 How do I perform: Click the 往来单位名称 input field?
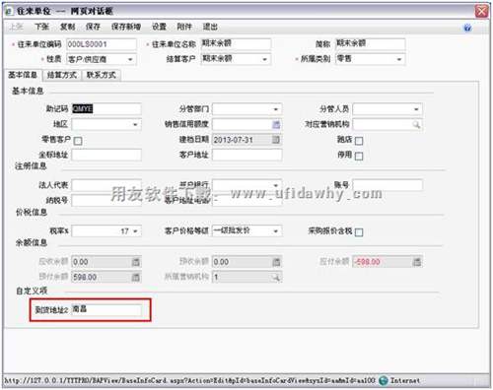[236, 44]
